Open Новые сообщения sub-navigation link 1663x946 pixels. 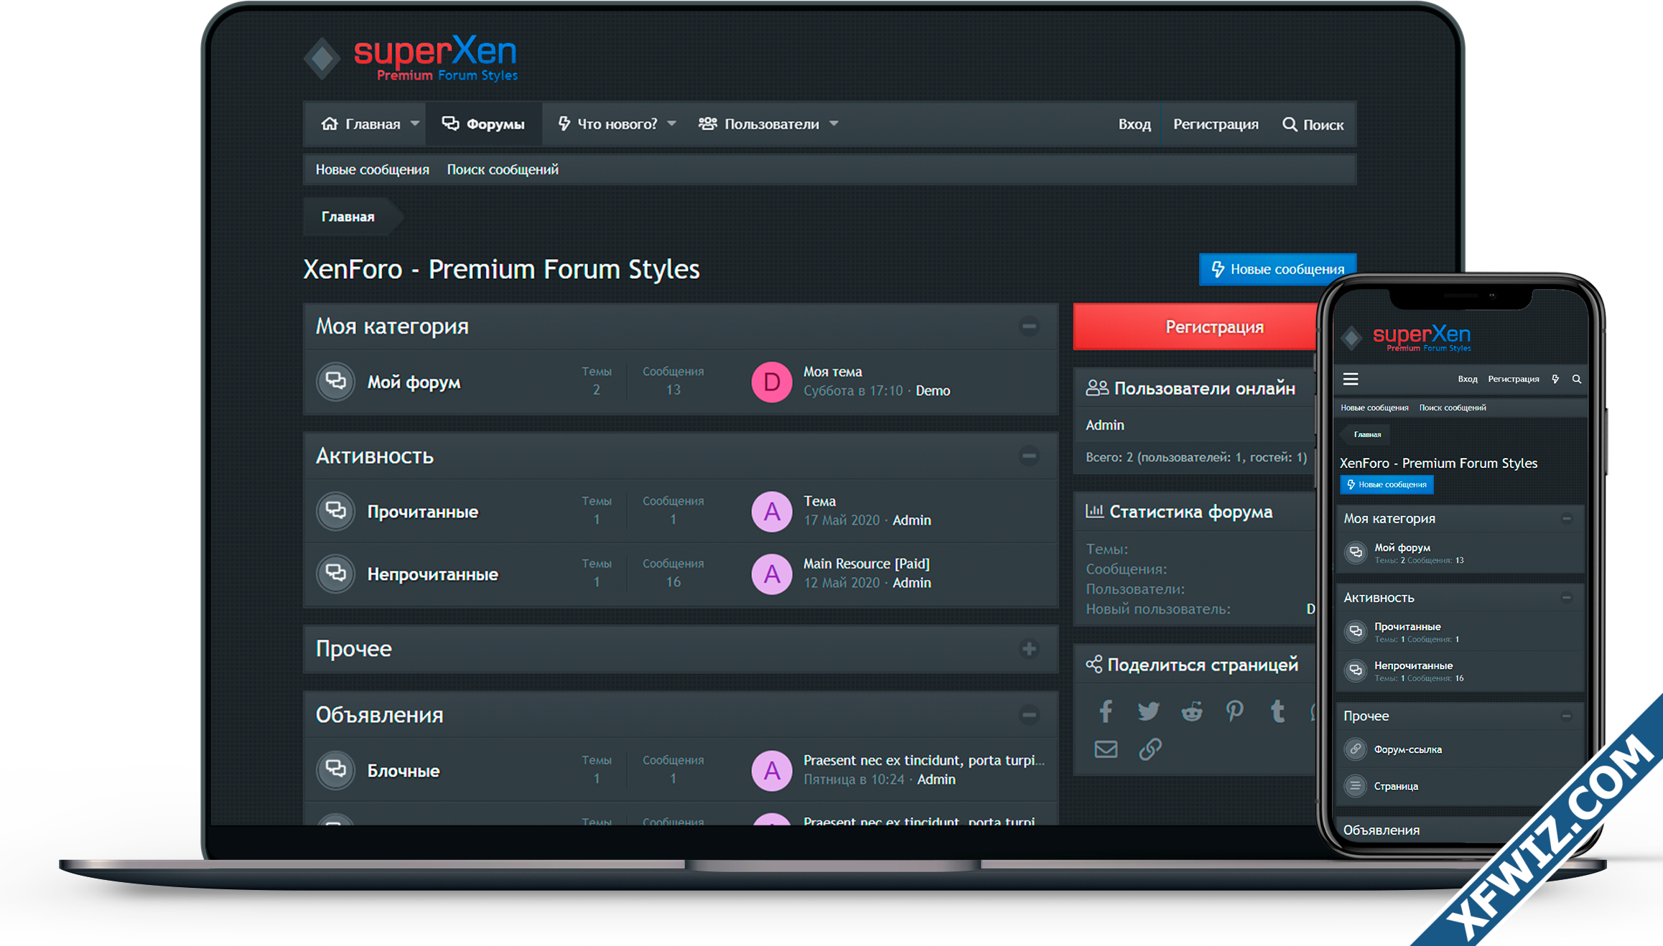tap(372, 169)
